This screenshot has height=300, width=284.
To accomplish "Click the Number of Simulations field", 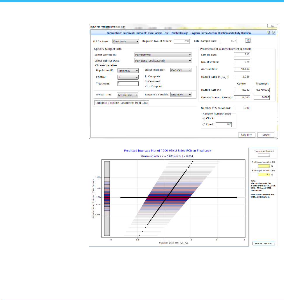I will point(242,108).
